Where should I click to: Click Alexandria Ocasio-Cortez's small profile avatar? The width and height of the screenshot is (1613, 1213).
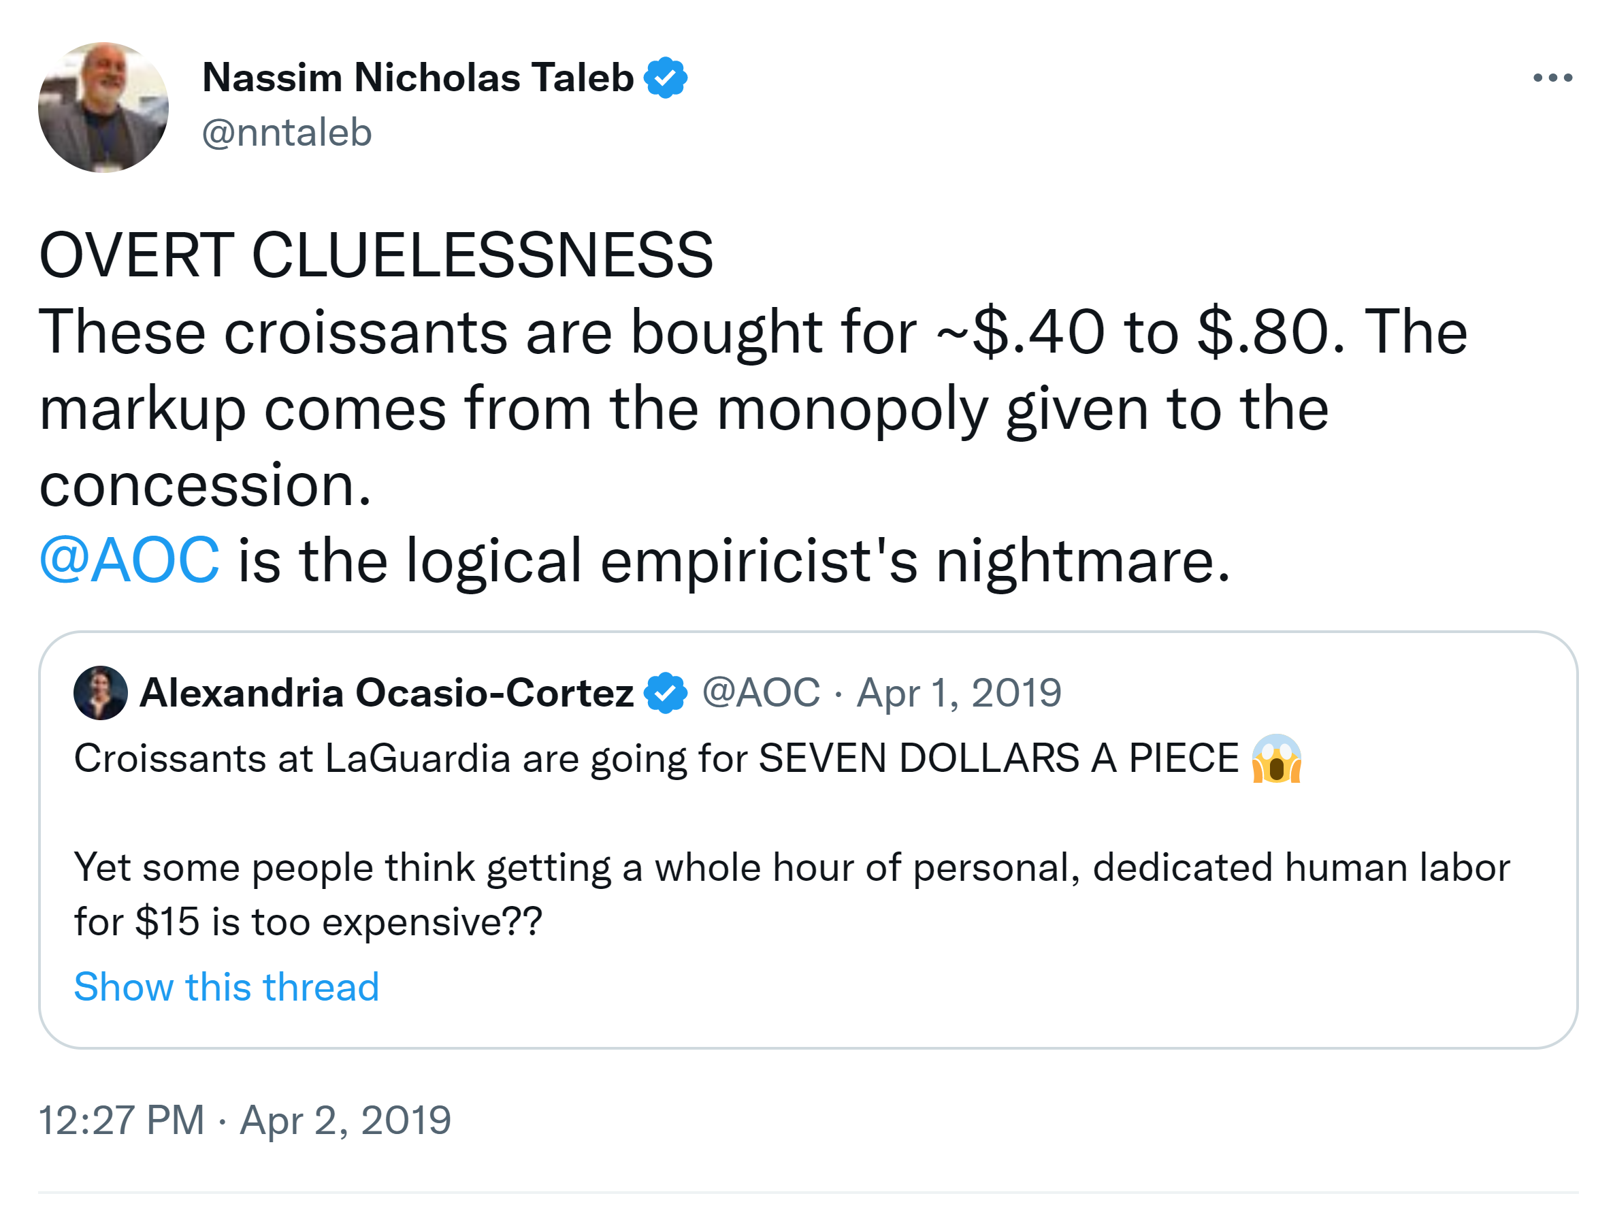coord(101,692)
